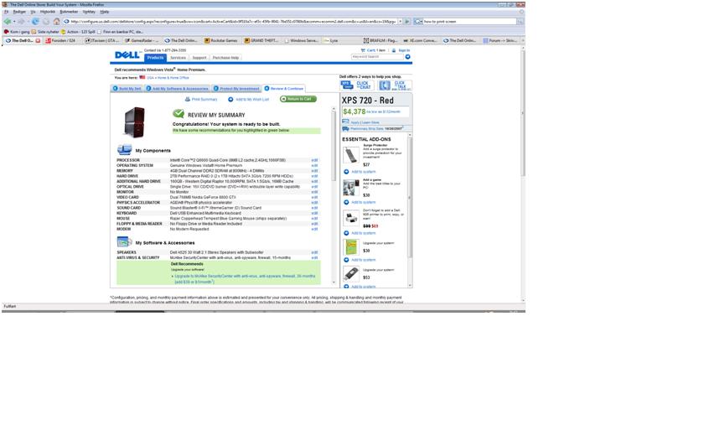
Task: Click the Sign In person icon
Action: (394, 50)
